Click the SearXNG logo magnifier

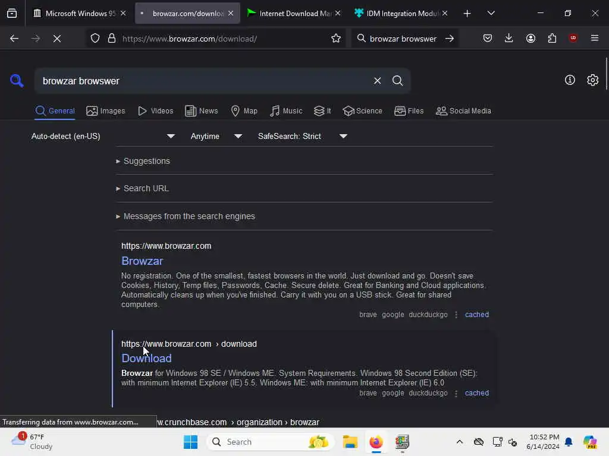[x=17, y=81]
